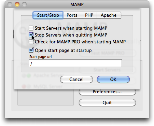Open the Ports preferences tab
The height and width of the screenshot is (126, 154).
[x=72, y=15]
